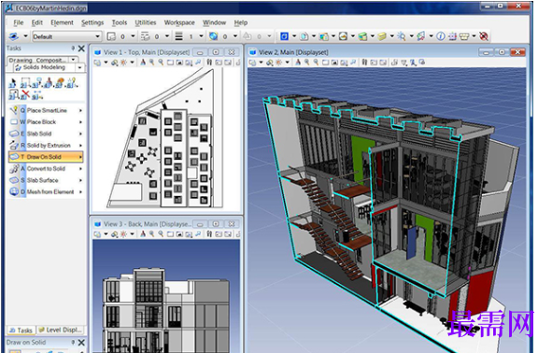
Task: Open the Element menu
Action: coord(62,22)
